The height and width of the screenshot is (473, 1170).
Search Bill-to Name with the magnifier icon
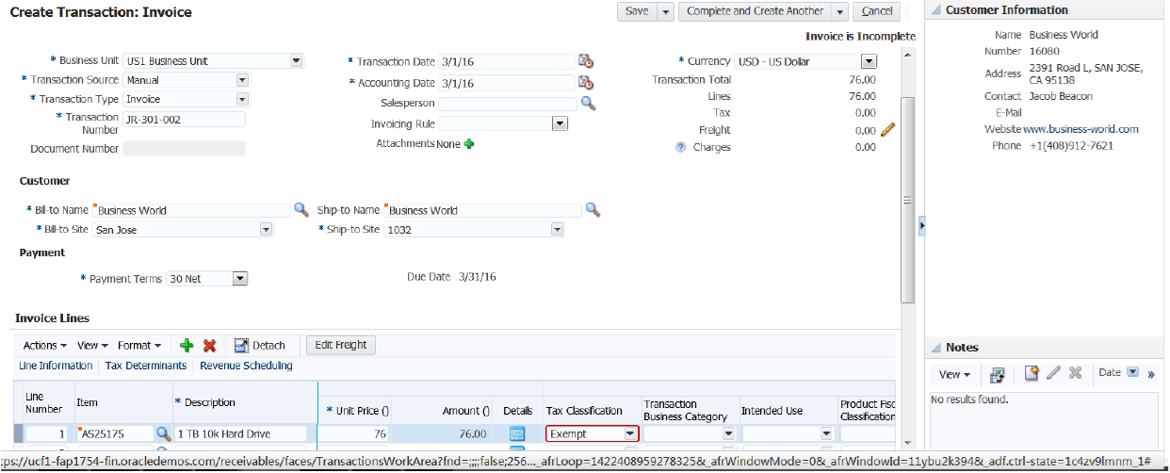tap(301, 209)
